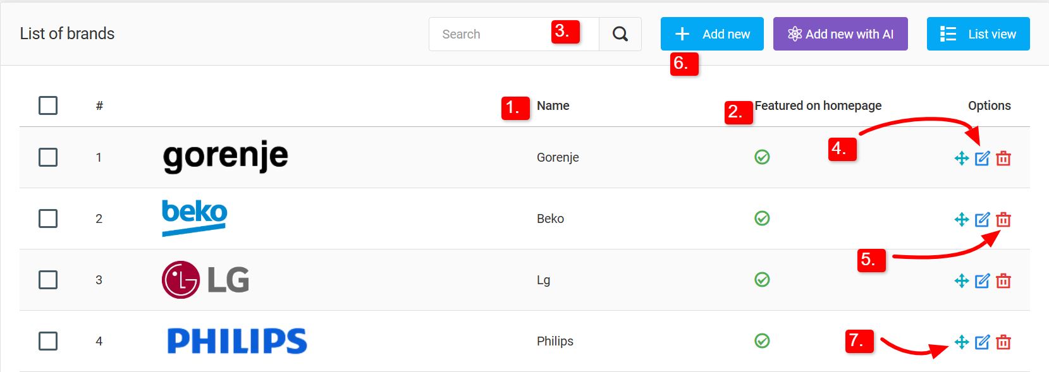Viewport: 1049px width, 372px height.
Task: Click the trash icon for Gorenje
Action: pos(1003,158)
